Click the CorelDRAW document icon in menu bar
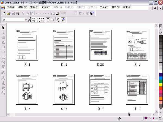Image resolution: width=163 pixels, height=122 pixels. click(3, 8)
